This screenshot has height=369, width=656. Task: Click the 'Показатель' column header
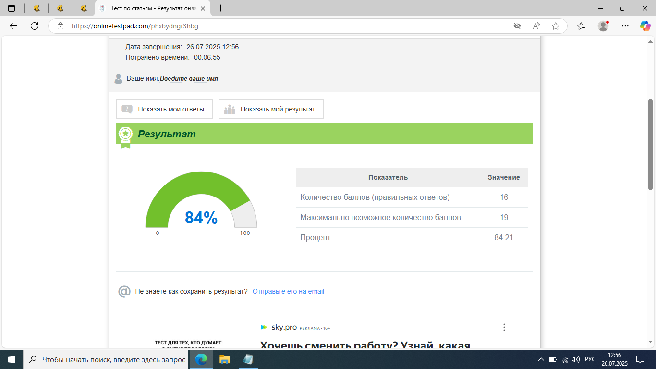(388, 177)
